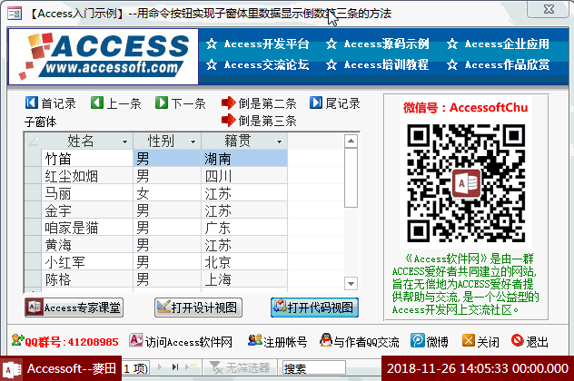Click the 首记录 first record icon

(x=32, y=103)
